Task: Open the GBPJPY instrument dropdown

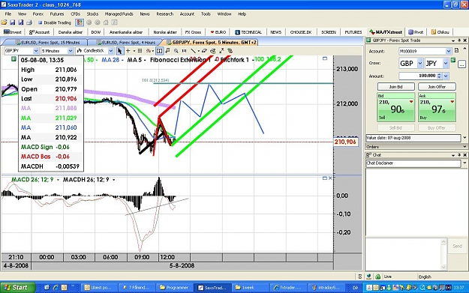Action: pos(35,51)
